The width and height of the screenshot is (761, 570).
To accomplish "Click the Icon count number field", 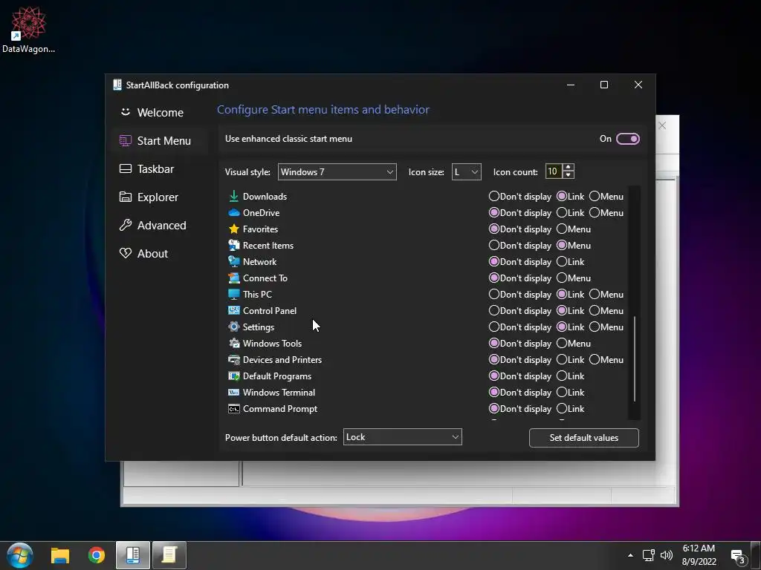I will [554, 171].
